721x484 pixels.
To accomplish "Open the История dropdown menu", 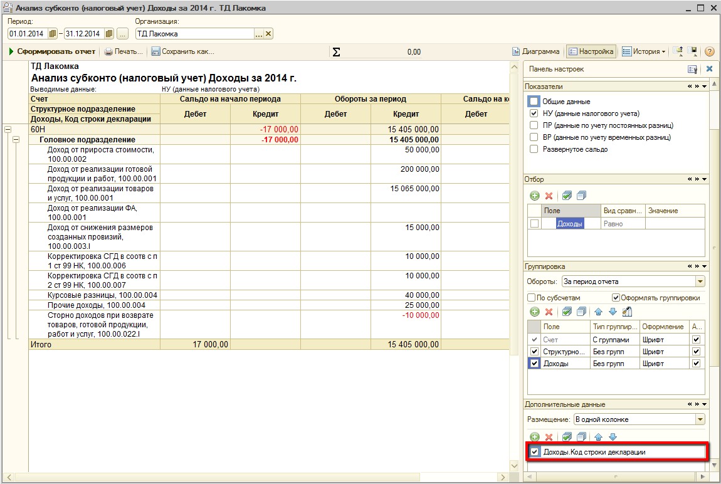I will click(x=645, y=51).
